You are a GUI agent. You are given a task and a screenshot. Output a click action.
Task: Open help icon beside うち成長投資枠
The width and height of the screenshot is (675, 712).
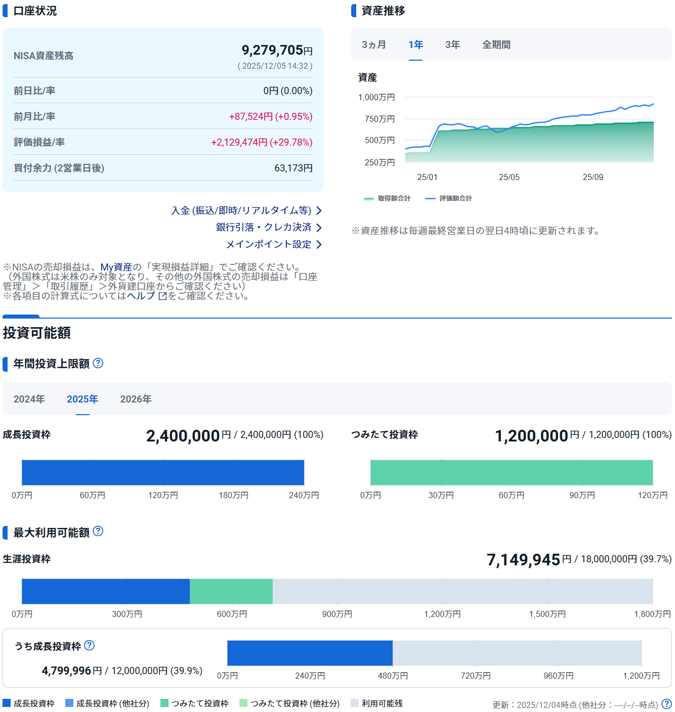[90, 645]
